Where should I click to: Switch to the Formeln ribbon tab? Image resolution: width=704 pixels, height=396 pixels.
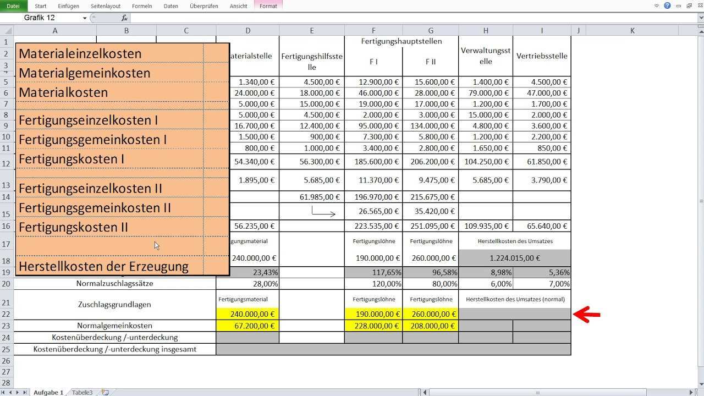tap(141, 6)
